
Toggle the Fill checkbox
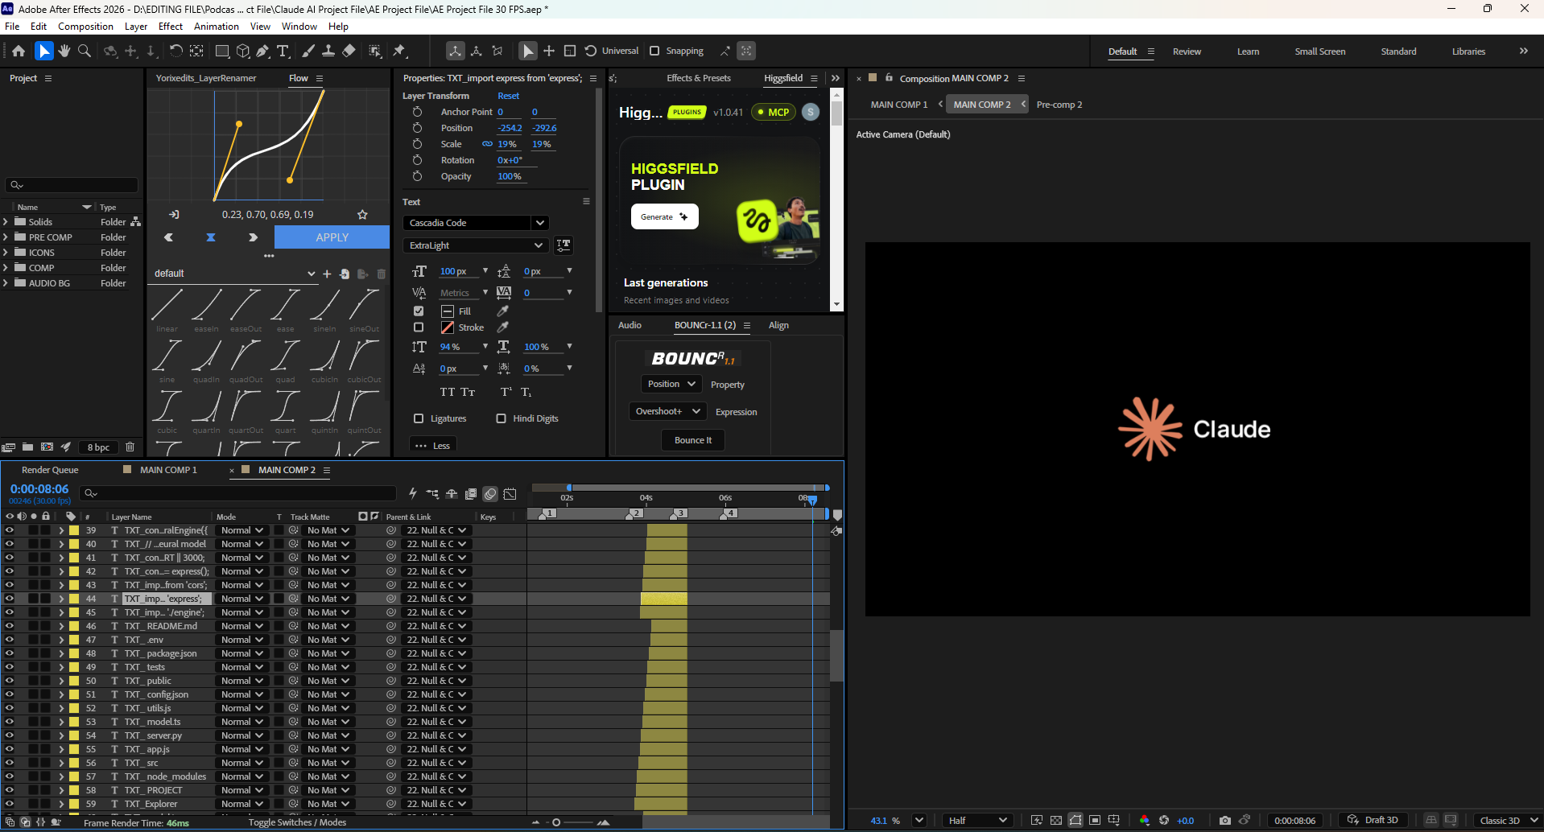(x=419, y=311)
